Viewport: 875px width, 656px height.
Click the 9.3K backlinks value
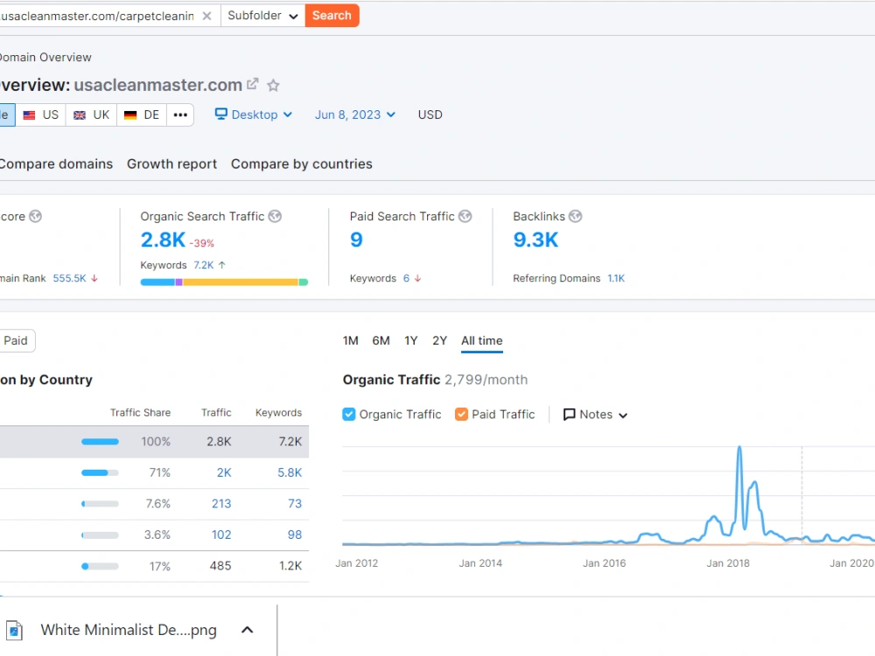coord(535,240)
